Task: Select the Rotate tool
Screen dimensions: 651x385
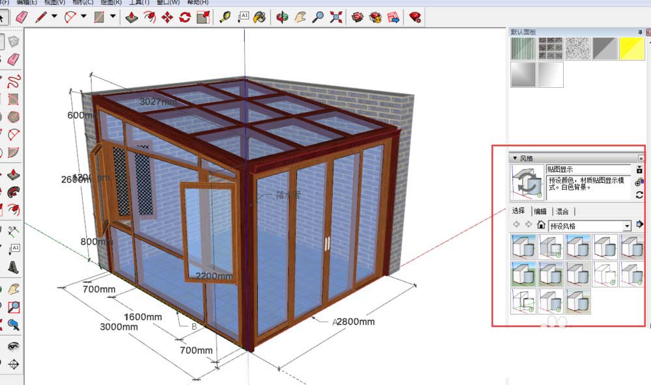Action: [x=185, y=17]
